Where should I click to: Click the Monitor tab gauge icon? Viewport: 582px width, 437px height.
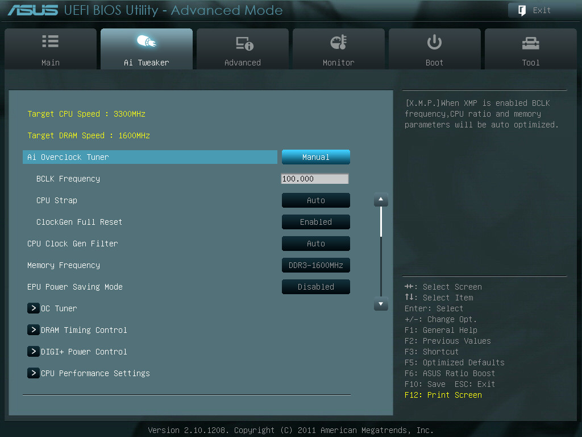[x=339, y=42]
